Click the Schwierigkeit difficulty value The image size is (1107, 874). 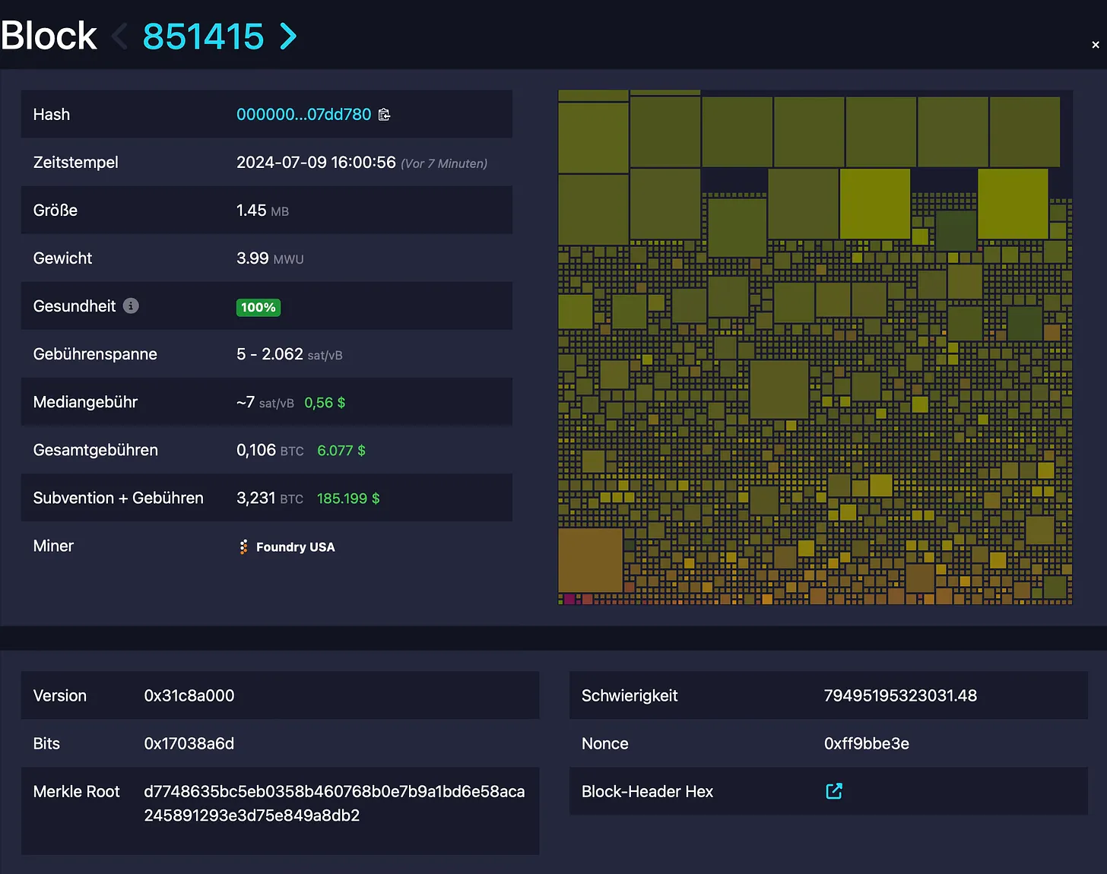[x=899, y=695]
